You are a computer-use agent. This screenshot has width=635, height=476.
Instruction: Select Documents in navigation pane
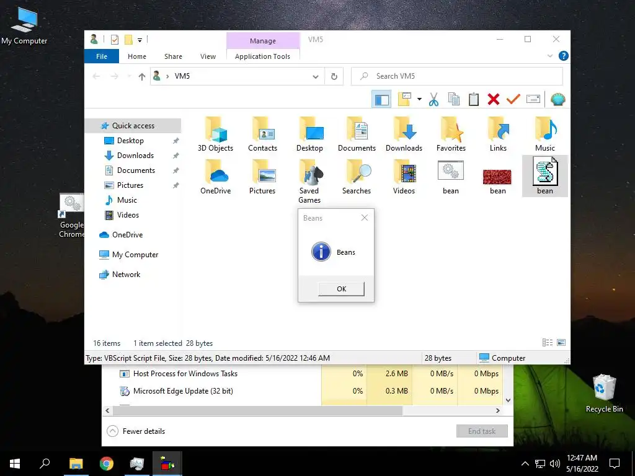pos(136,170)
